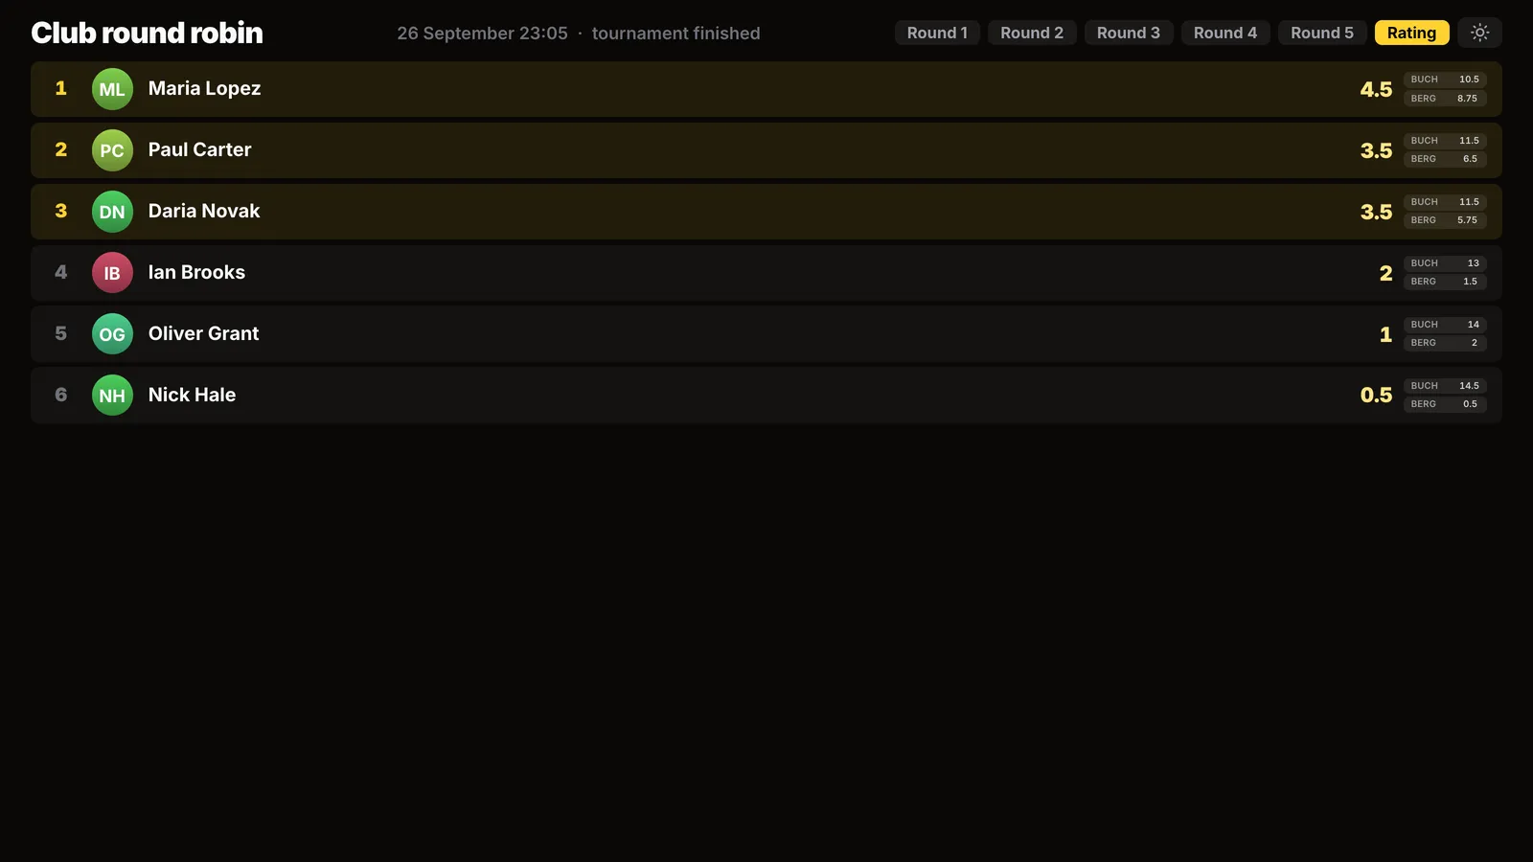Click Paul Carter's PC avatar
Viewport: 1533px width, 862px height.
click(x=112, y=150)
